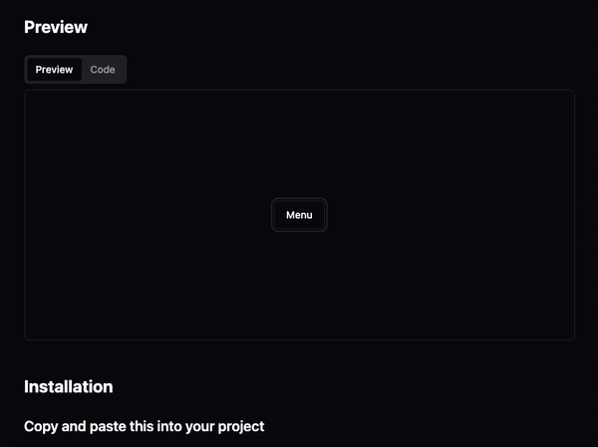598x447 pixels.
Task: Switch to the Code tab
Action: 103,70
